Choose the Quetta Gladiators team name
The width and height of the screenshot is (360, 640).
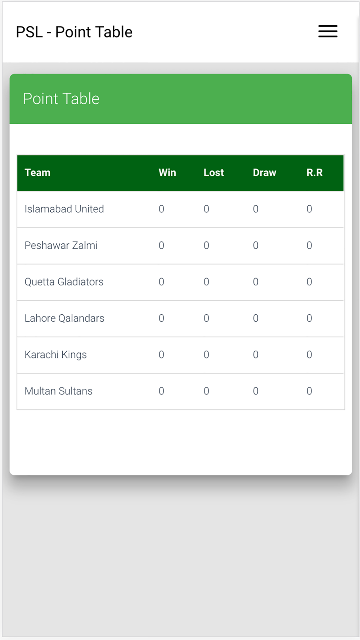pyautogui.click(x=64, y=282)
